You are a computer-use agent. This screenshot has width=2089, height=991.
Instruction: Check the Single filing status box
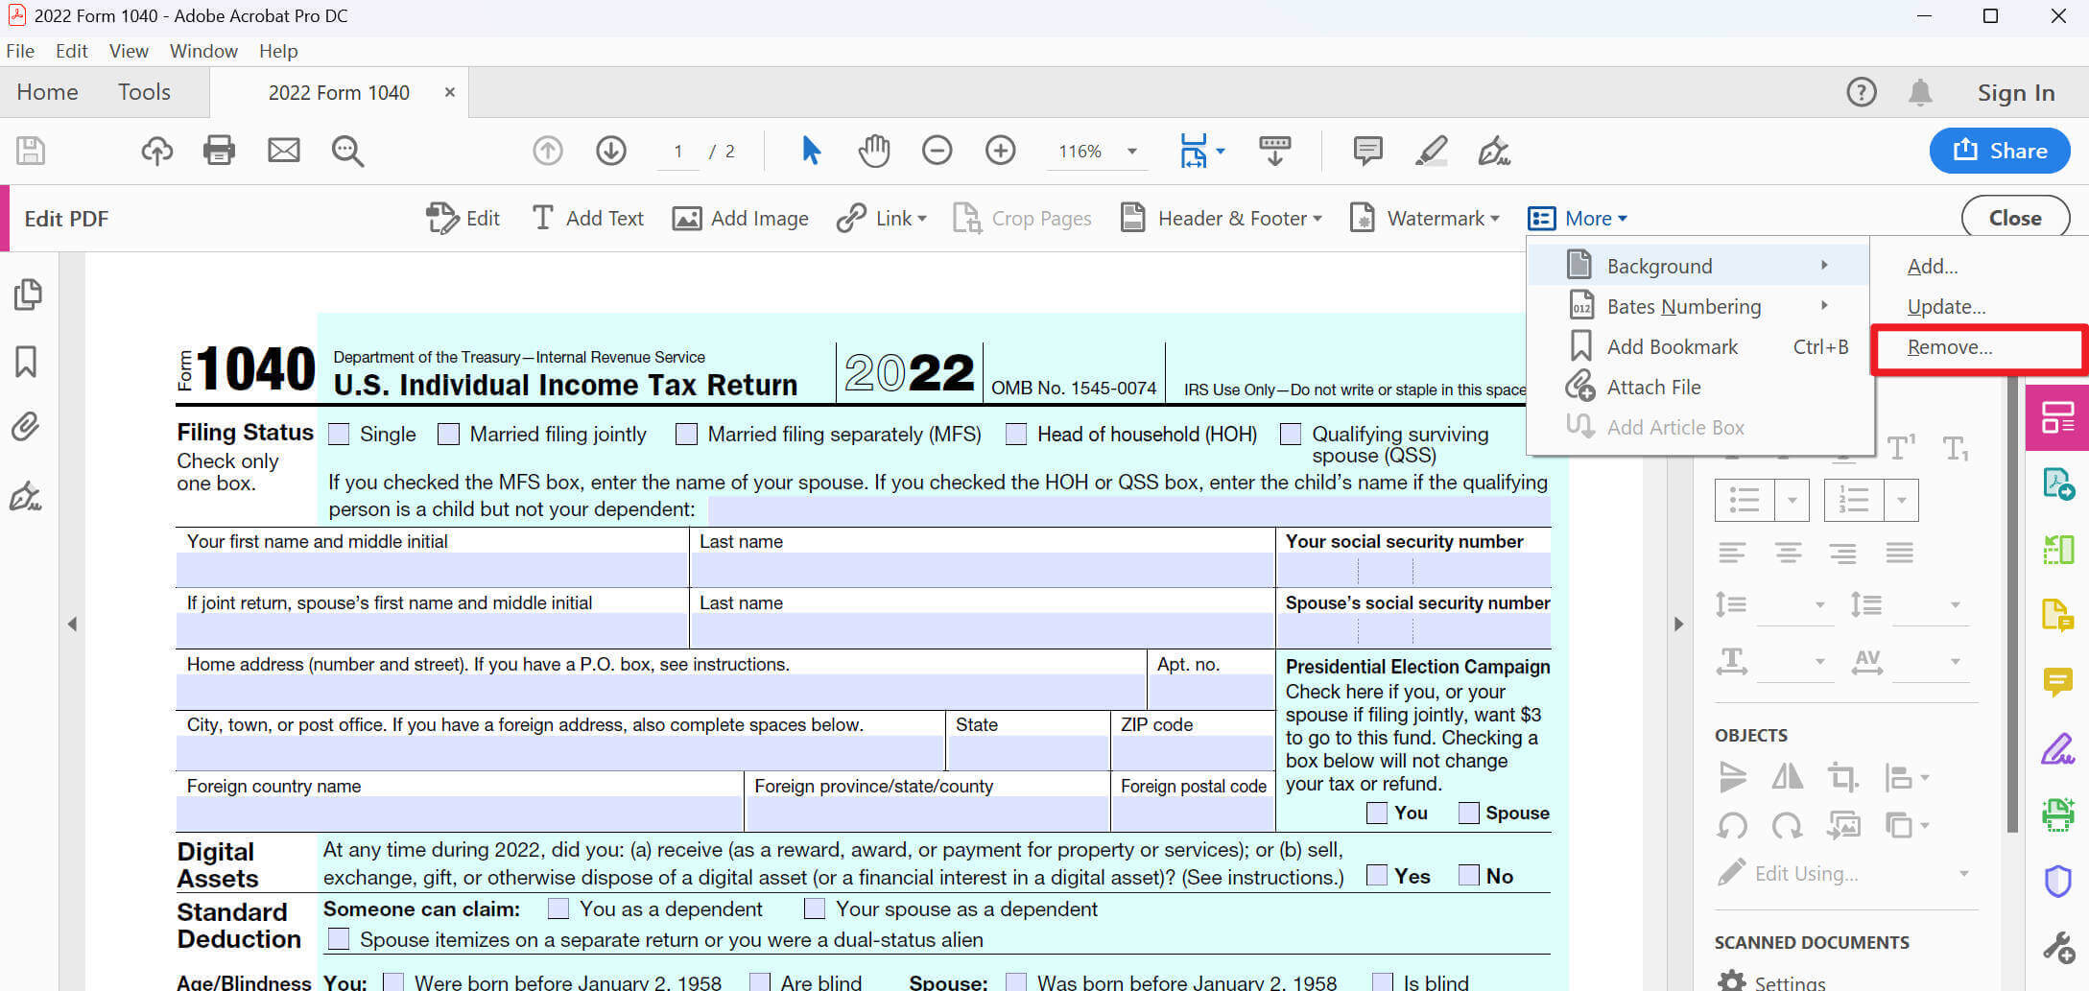click(338, 434)
